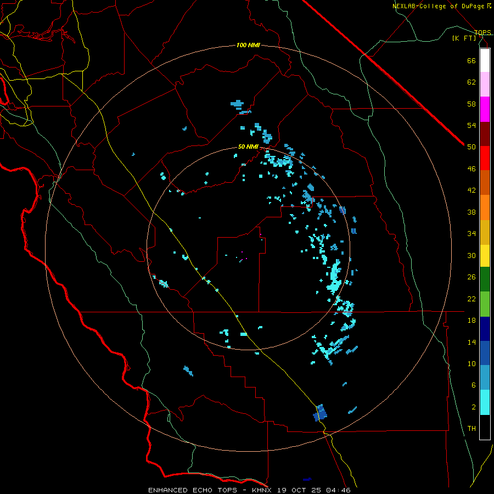Click the legend value 18
The width and height of the screenshot is (494, 494).
(471, 321)
